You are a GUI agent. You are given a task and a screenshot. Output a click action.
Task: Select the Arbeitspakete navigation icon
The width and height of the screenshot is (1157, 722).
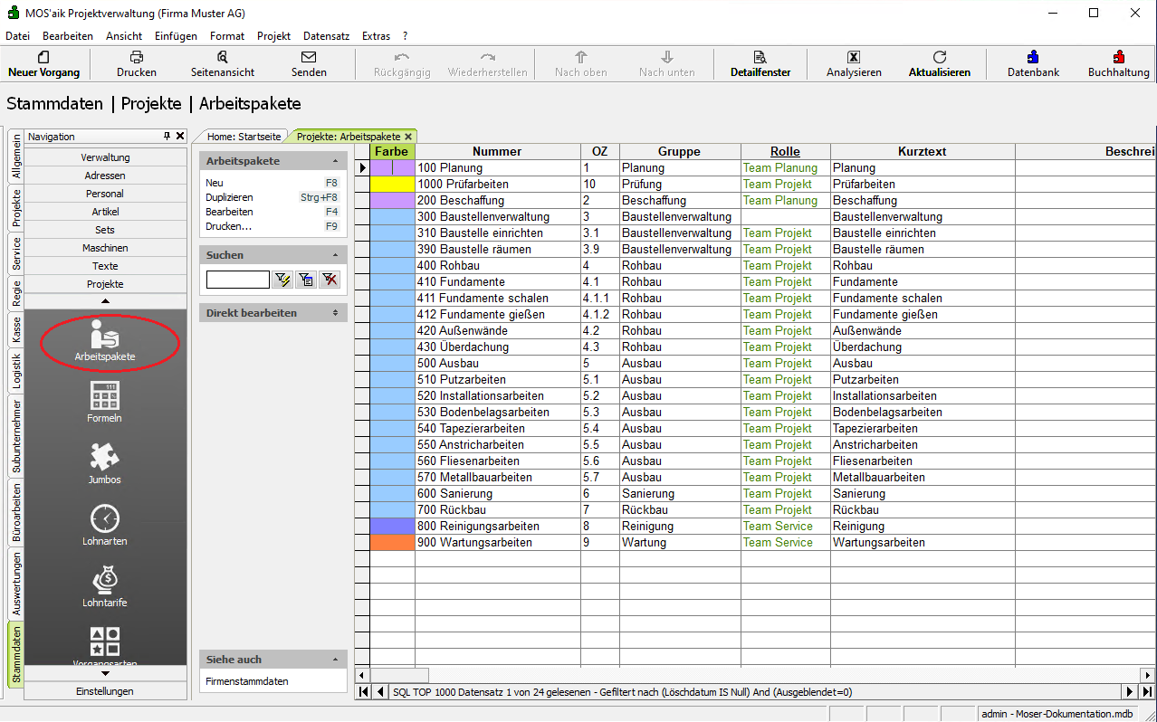click(x=105, y=342)
